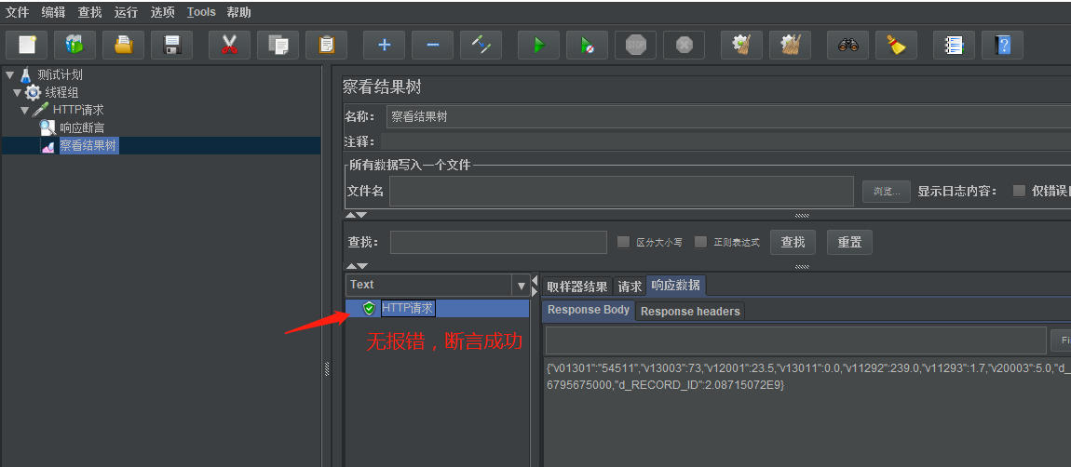This screenshot has height=467, width=1071.
Task: Collapse the 线程组 tree node arrow
Action: tap(17, 93)
